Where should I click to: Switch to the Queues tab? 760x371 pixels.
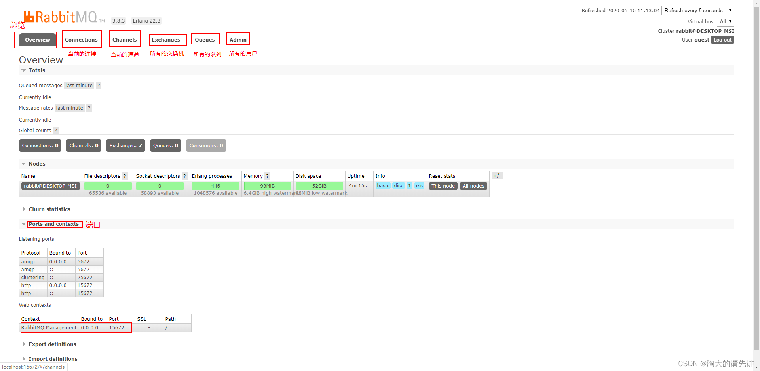[x=205, y=40]
